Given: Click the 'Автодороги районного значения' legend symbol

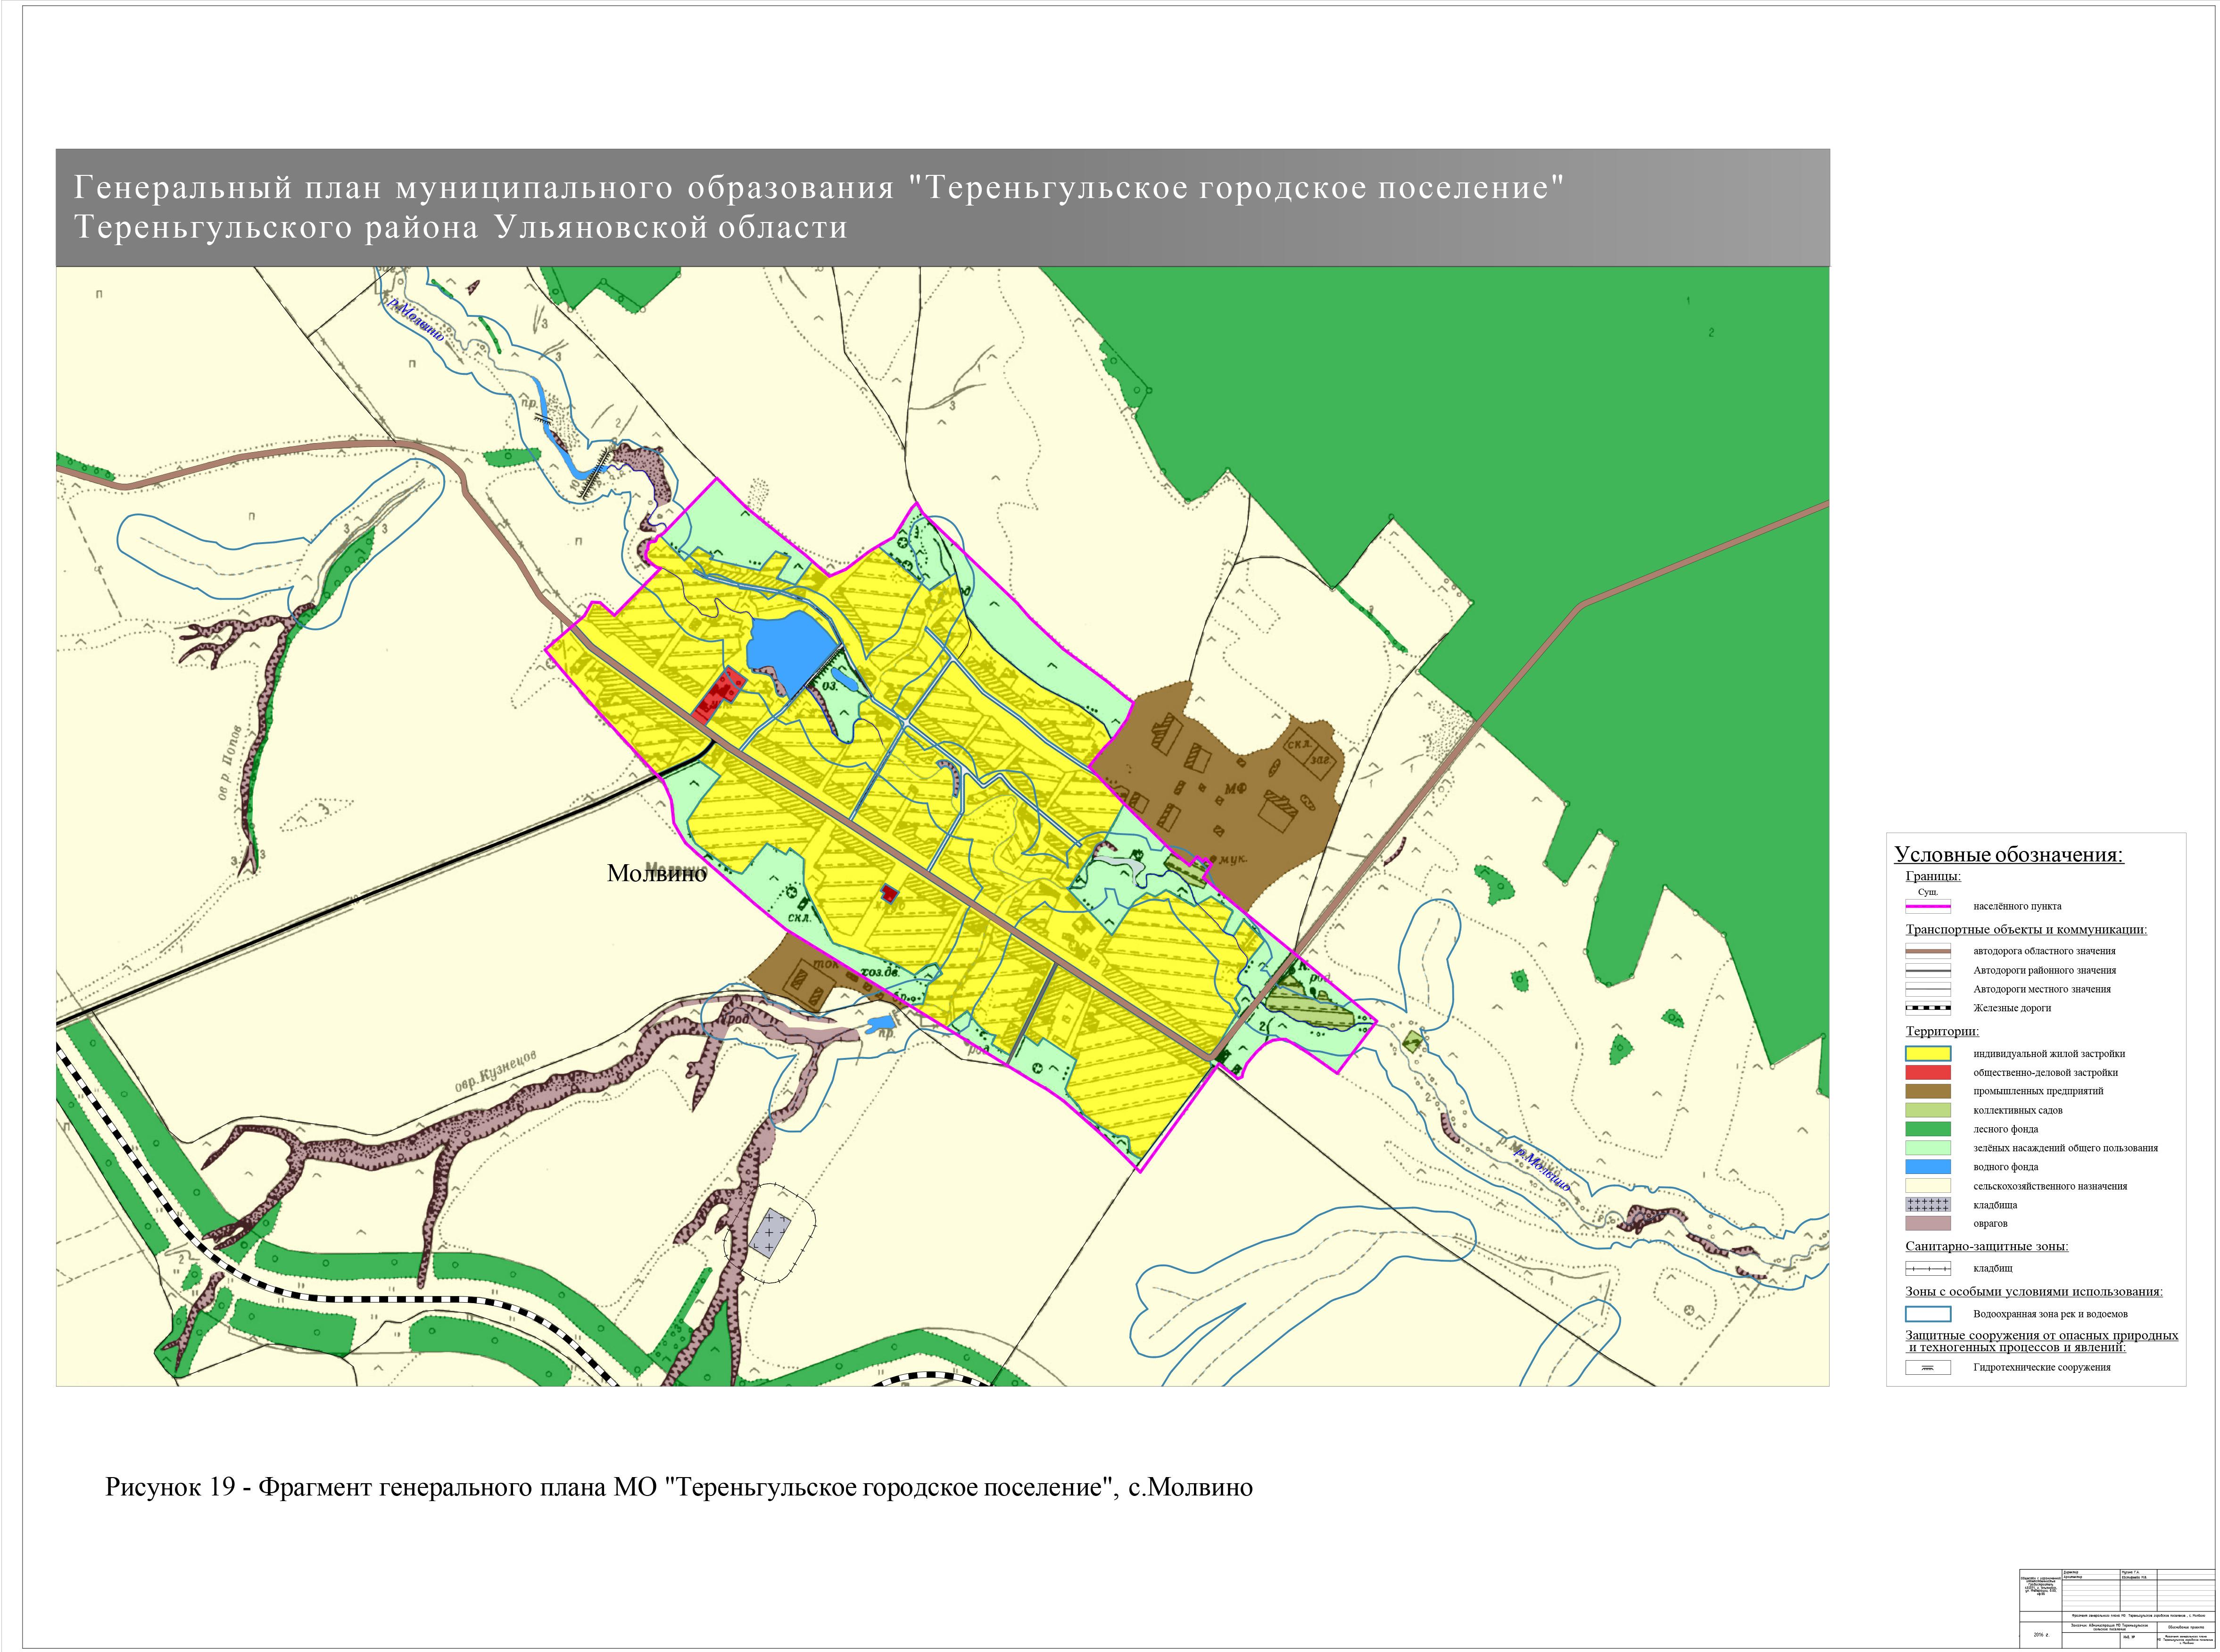Looking at the screenshot, I should pos(1928,970).
